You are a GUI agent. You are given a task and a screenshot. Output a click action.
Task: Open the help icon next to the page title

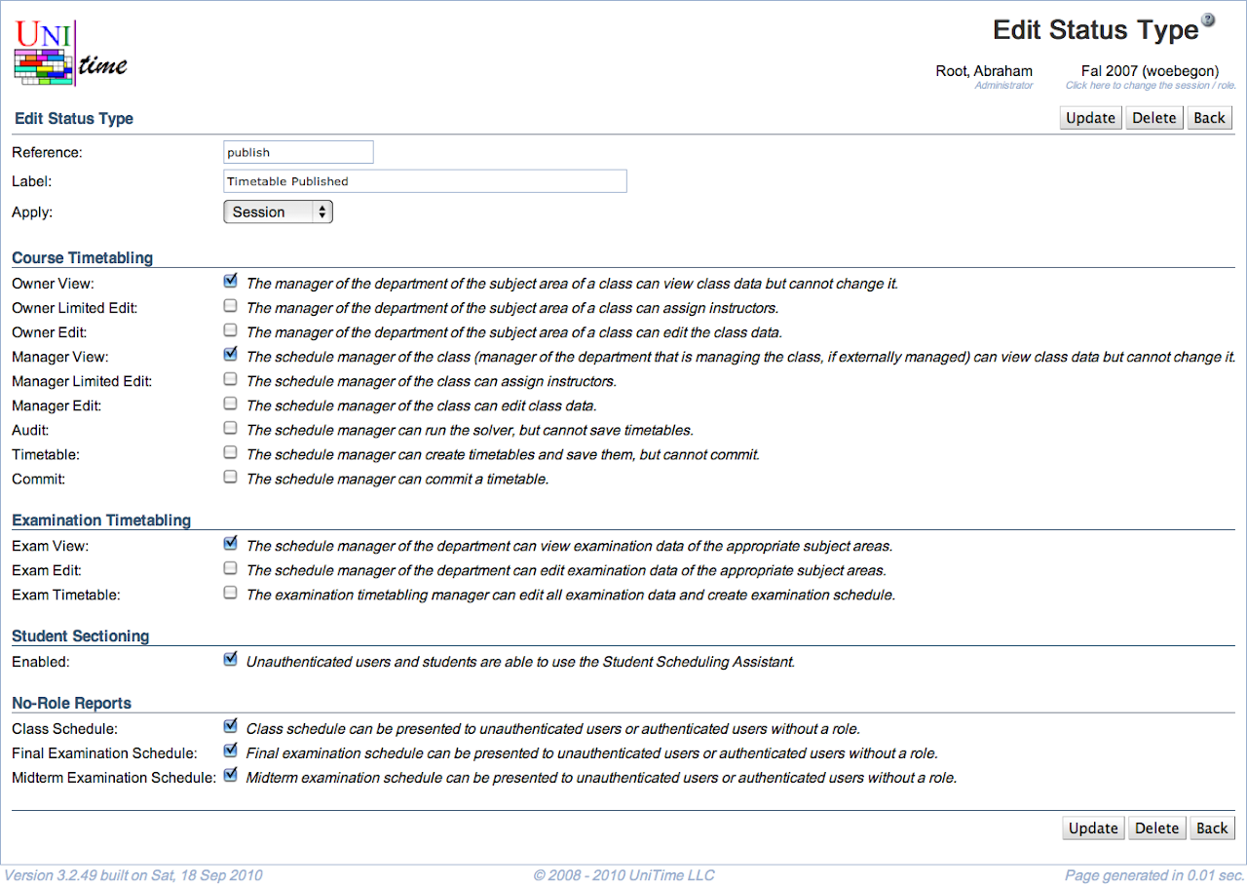tap(1208, 19)
